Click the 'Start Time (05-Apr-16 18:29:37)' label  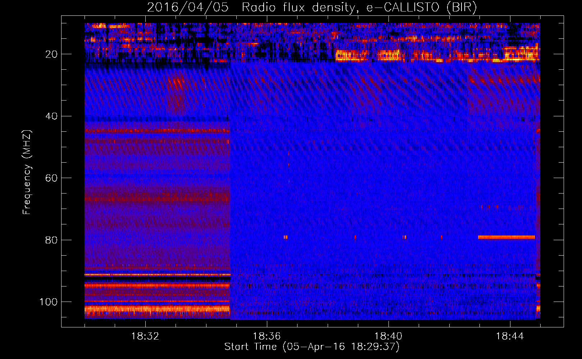click(312, 347)
